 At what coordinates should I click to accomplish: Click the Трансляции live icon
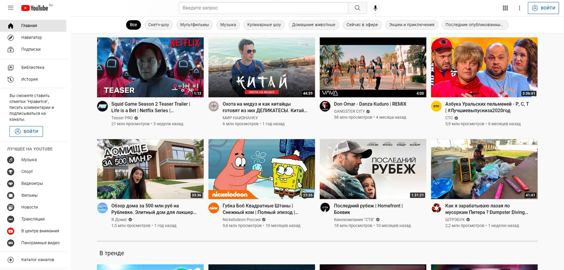pos(11,219)
